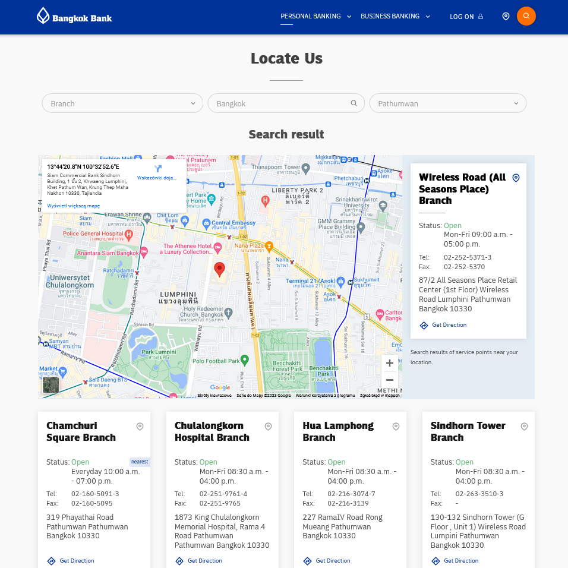
Task: Expand the Personal Banking menu
Action: [x=315, y=17]
